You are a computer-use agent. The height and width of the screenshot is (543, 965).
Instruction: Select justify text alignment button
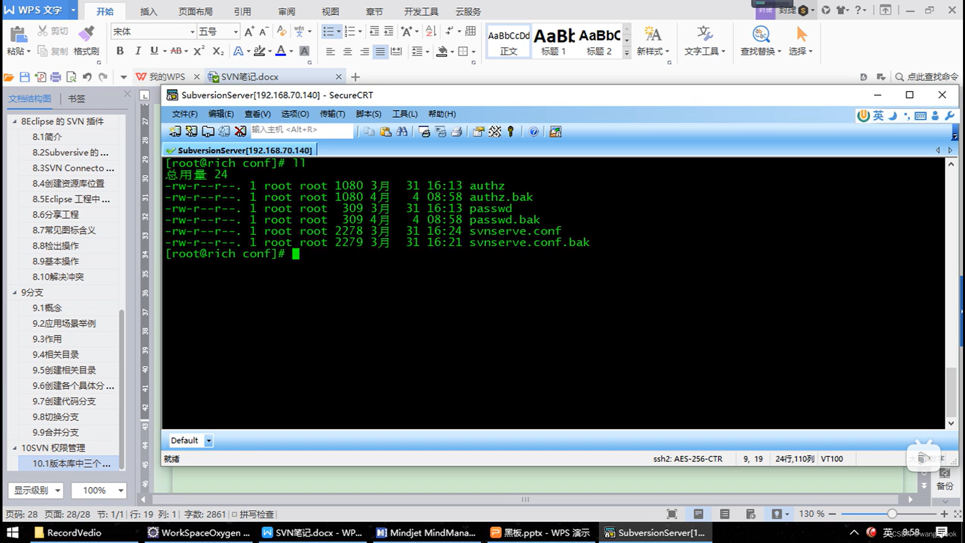tap(380, 51)
